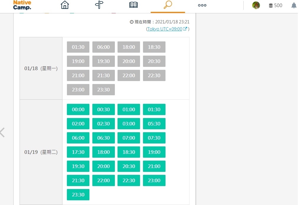Go to the home page icon
Screen dimensions: 299x205
point(65,5)
